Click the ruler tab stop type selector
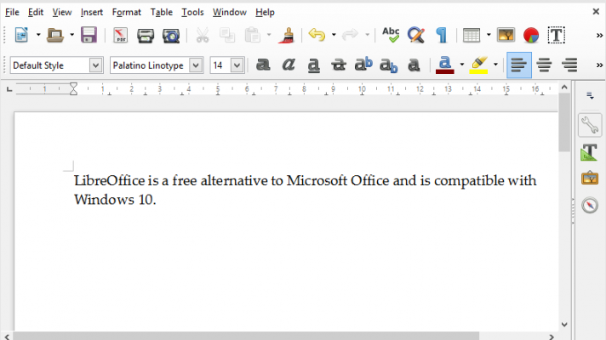Image resolution: width=606 pixels, height=340 pixels. (9, 89)
